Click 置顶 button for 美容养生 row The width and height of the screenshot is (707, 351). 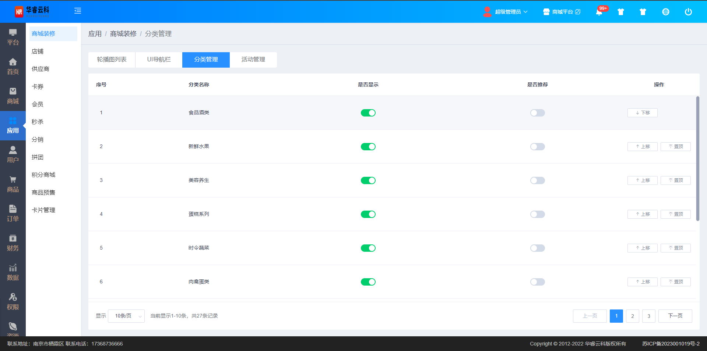(x=675, y=180)
